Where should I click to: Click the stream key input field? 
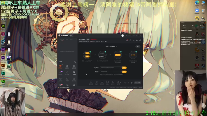click(111, 72)
